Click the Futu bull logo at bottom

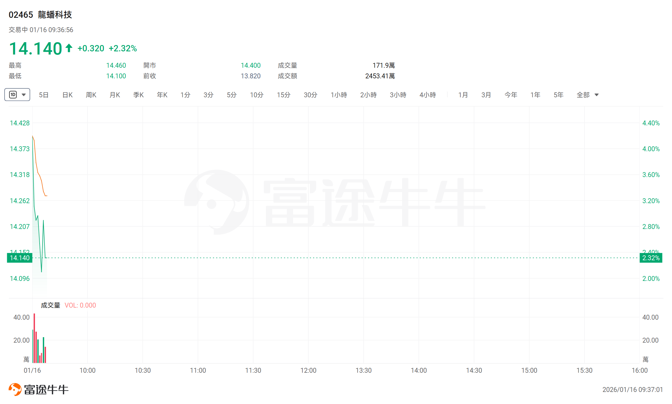pyautogui.click(x=15, y=389)
